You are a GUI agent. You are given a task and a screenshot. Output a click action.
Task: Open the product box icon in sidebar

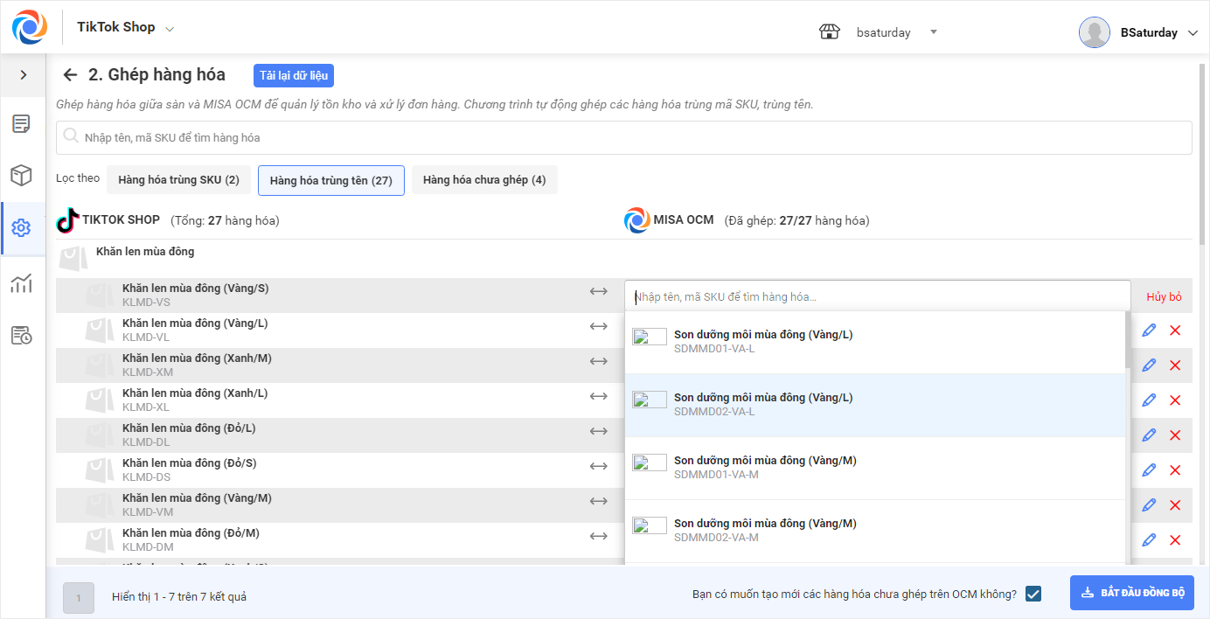[x=22, y=176]
